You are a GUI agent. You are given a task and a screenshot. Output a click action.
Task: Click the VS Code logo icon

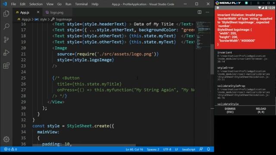(5, 4)
